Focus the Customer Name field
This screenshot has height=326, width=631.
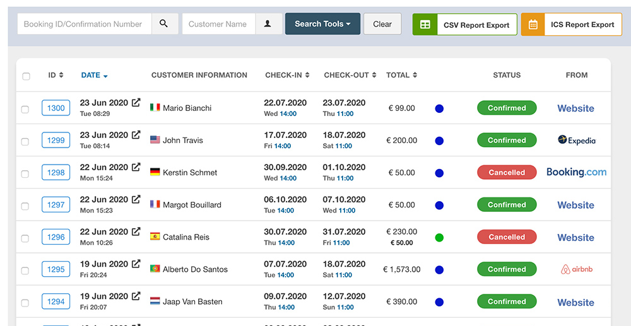(x=219, y=24)
